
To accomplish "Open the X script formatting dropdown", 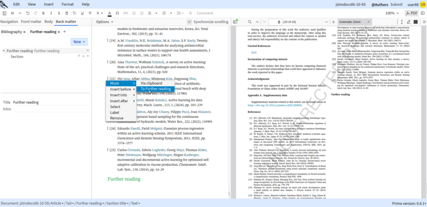I will (x=99, y=13).
